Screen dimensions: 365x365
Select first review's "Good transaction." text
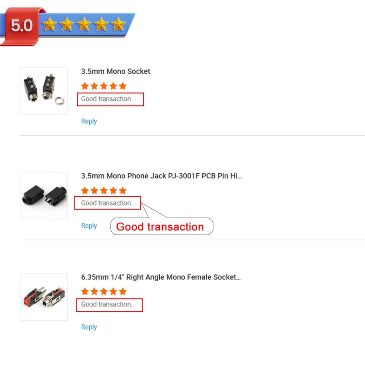pyautogui.click(x=106, y=99)
